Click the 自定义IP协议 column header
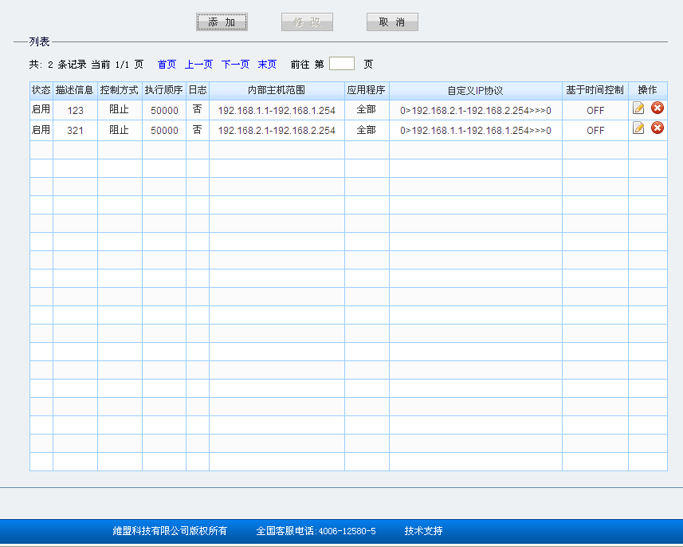 tap(475, 91)
